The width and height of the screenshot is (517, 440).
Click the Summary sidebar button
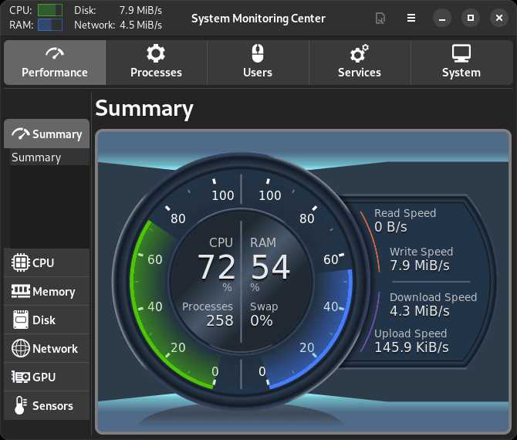tap(46, 134)
